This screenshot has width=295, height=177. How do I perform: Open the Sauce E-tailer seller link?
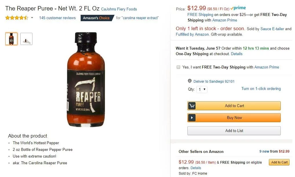[x=272, y=29]
